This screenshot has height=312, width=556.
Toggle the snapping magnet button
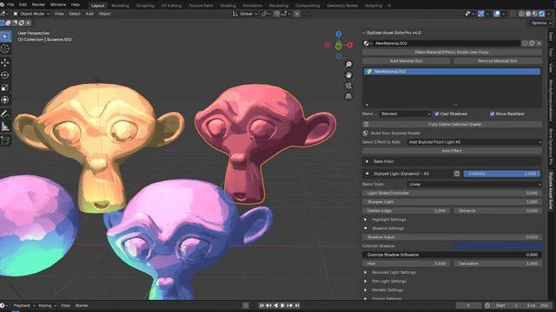coord(277,14)
